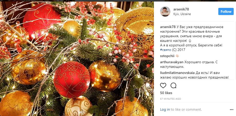This screenshot has width=236, height=116.
Task: Click the heart like icon
Action: pos(163,85)
